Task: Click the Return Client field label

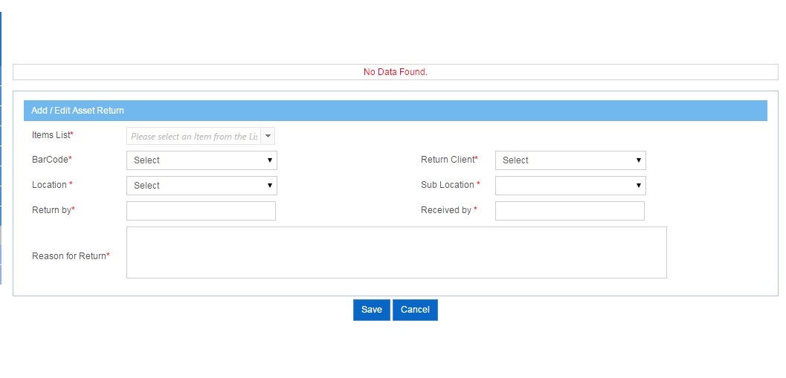Action: 449,159
